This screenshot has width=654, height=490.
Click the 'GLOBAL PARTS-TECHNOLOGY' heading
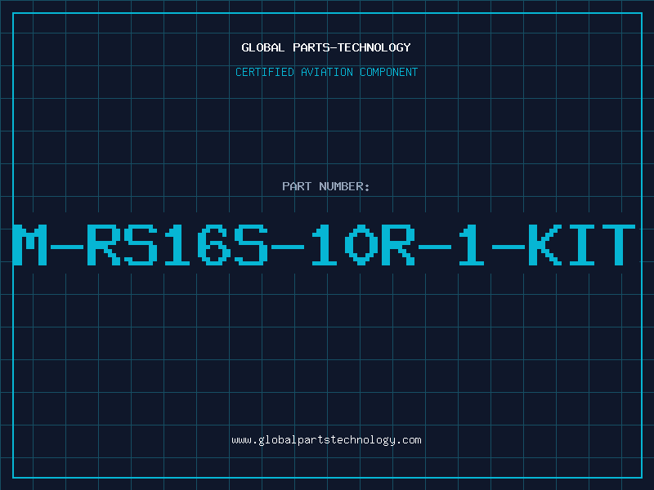(326, 47)
